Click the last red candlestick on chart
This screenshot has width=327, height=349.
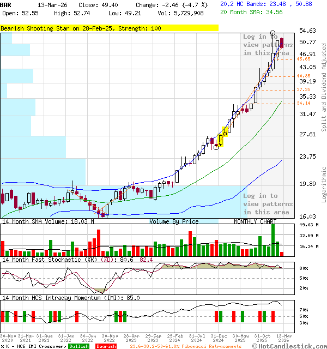tap(281, 44)
